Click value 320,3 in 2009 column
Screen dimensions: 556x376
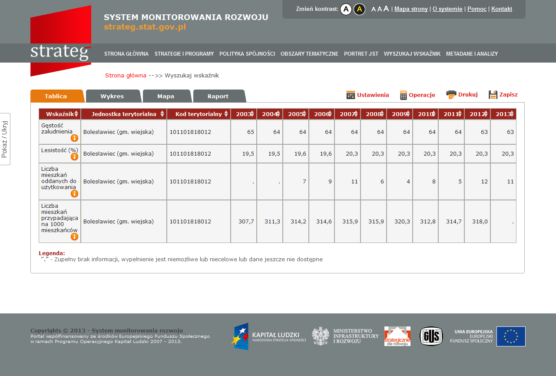402,222
